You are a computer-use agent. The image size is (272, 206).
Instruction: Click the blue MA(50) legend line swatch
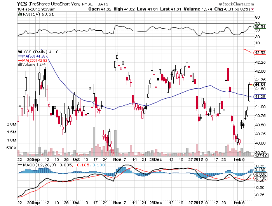[20, 56]
